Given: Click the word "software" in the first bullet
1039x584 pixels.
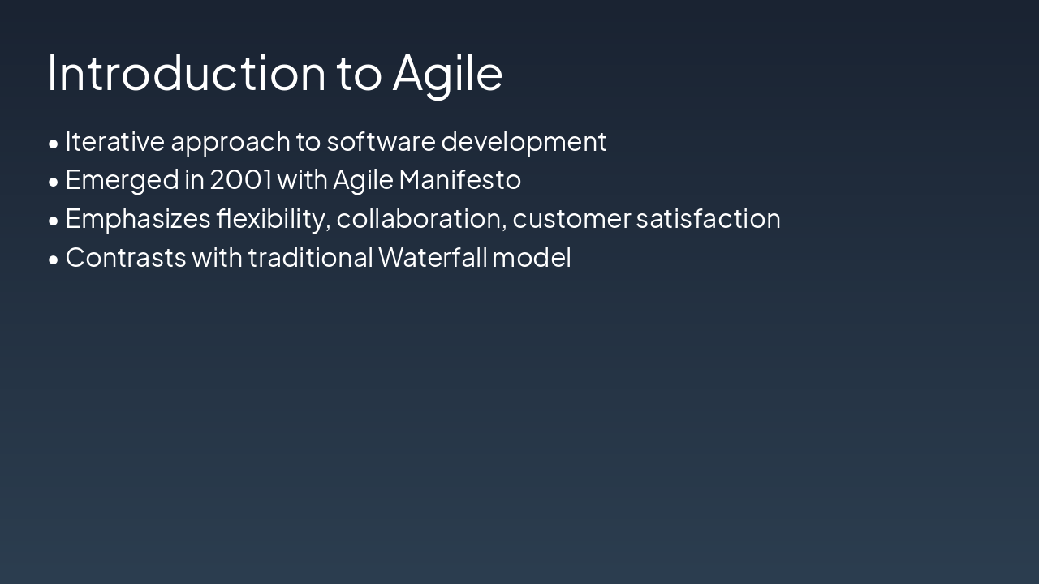Looking at the screenshot, I should 381,142.
